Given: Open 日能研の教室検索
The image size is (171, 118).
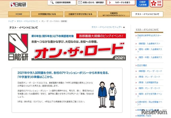Looking at the screenshot, I should pyautogui.click(x=62, y=2).
